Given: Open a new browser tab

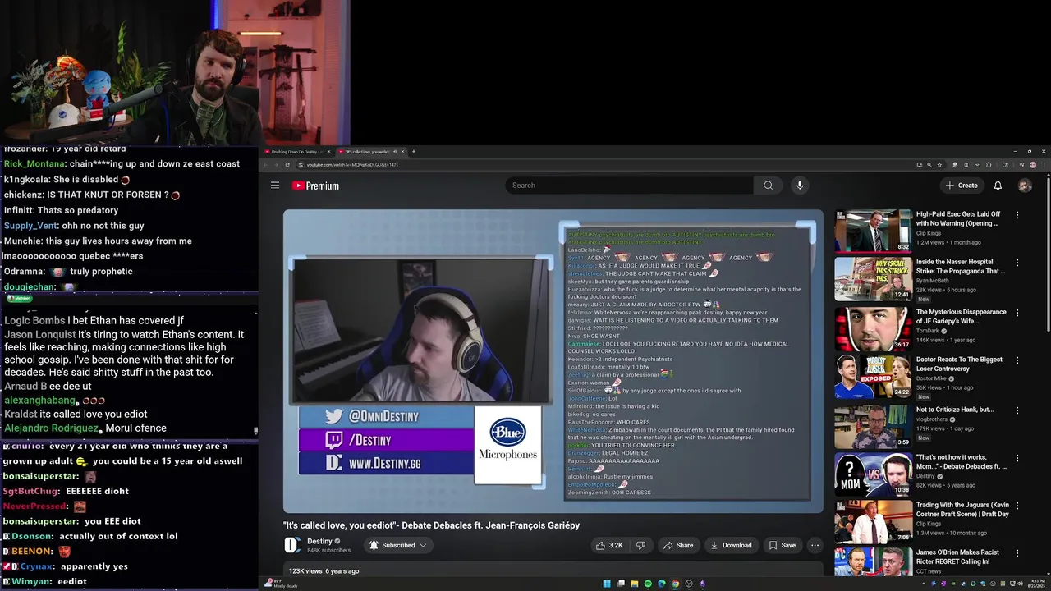Looking at the screenshot, I should tap(413, 152).
